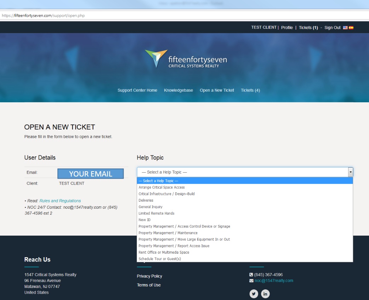The height and width of the screenshot is (300, 369).
Task: Select 'Rent Office or Multimedia Space'
Action: (x=164, y=253)
